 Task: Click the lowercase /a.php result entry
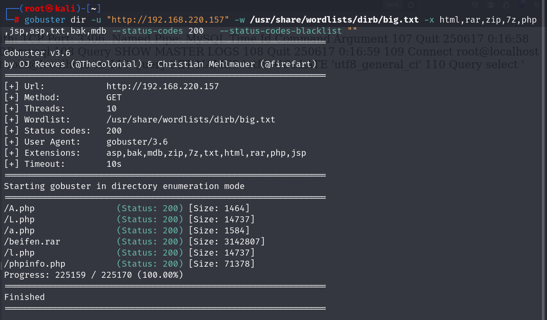pos(19,231)
